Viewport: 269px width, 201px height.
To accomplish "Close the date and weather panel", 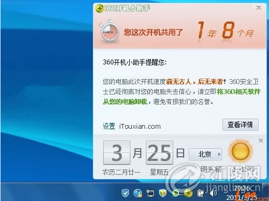I will [x=261, y=140].
